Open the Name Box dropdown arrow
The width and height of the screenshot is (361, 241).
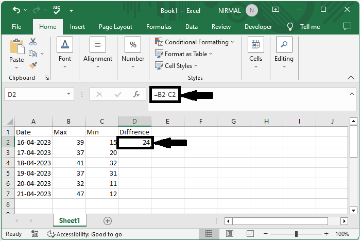coord(69,95)
